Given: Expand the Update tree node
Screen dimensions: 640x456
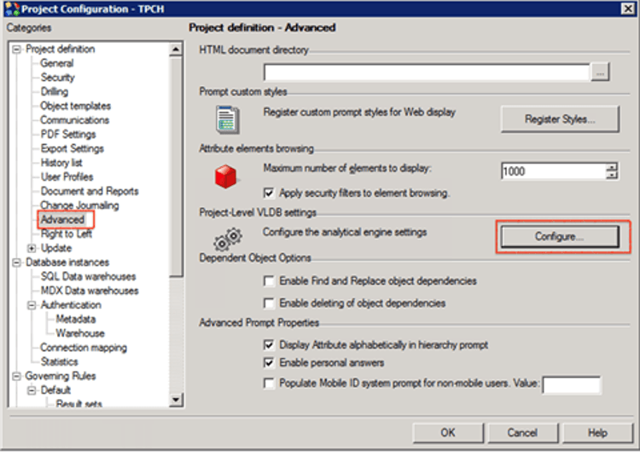Looking at the screenshot, I should click(32, 248).
